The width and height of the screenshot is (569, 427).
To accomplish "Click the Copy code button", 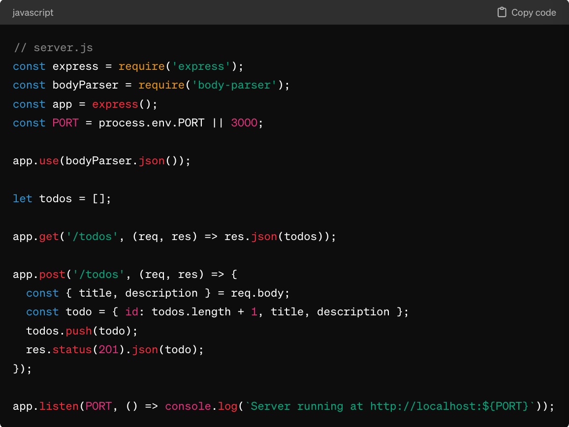I will click(526, 12).
